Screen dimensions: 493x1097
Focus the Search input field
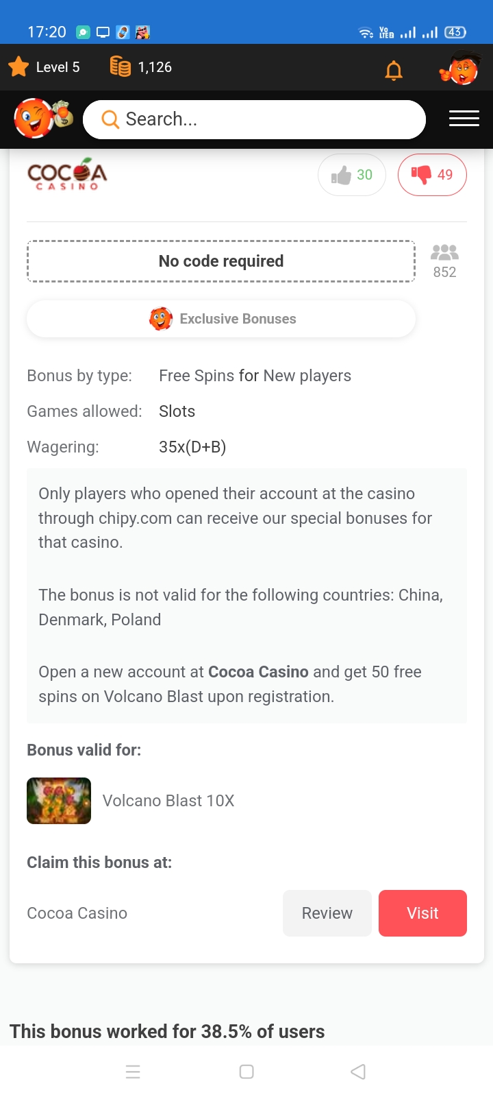267,119
